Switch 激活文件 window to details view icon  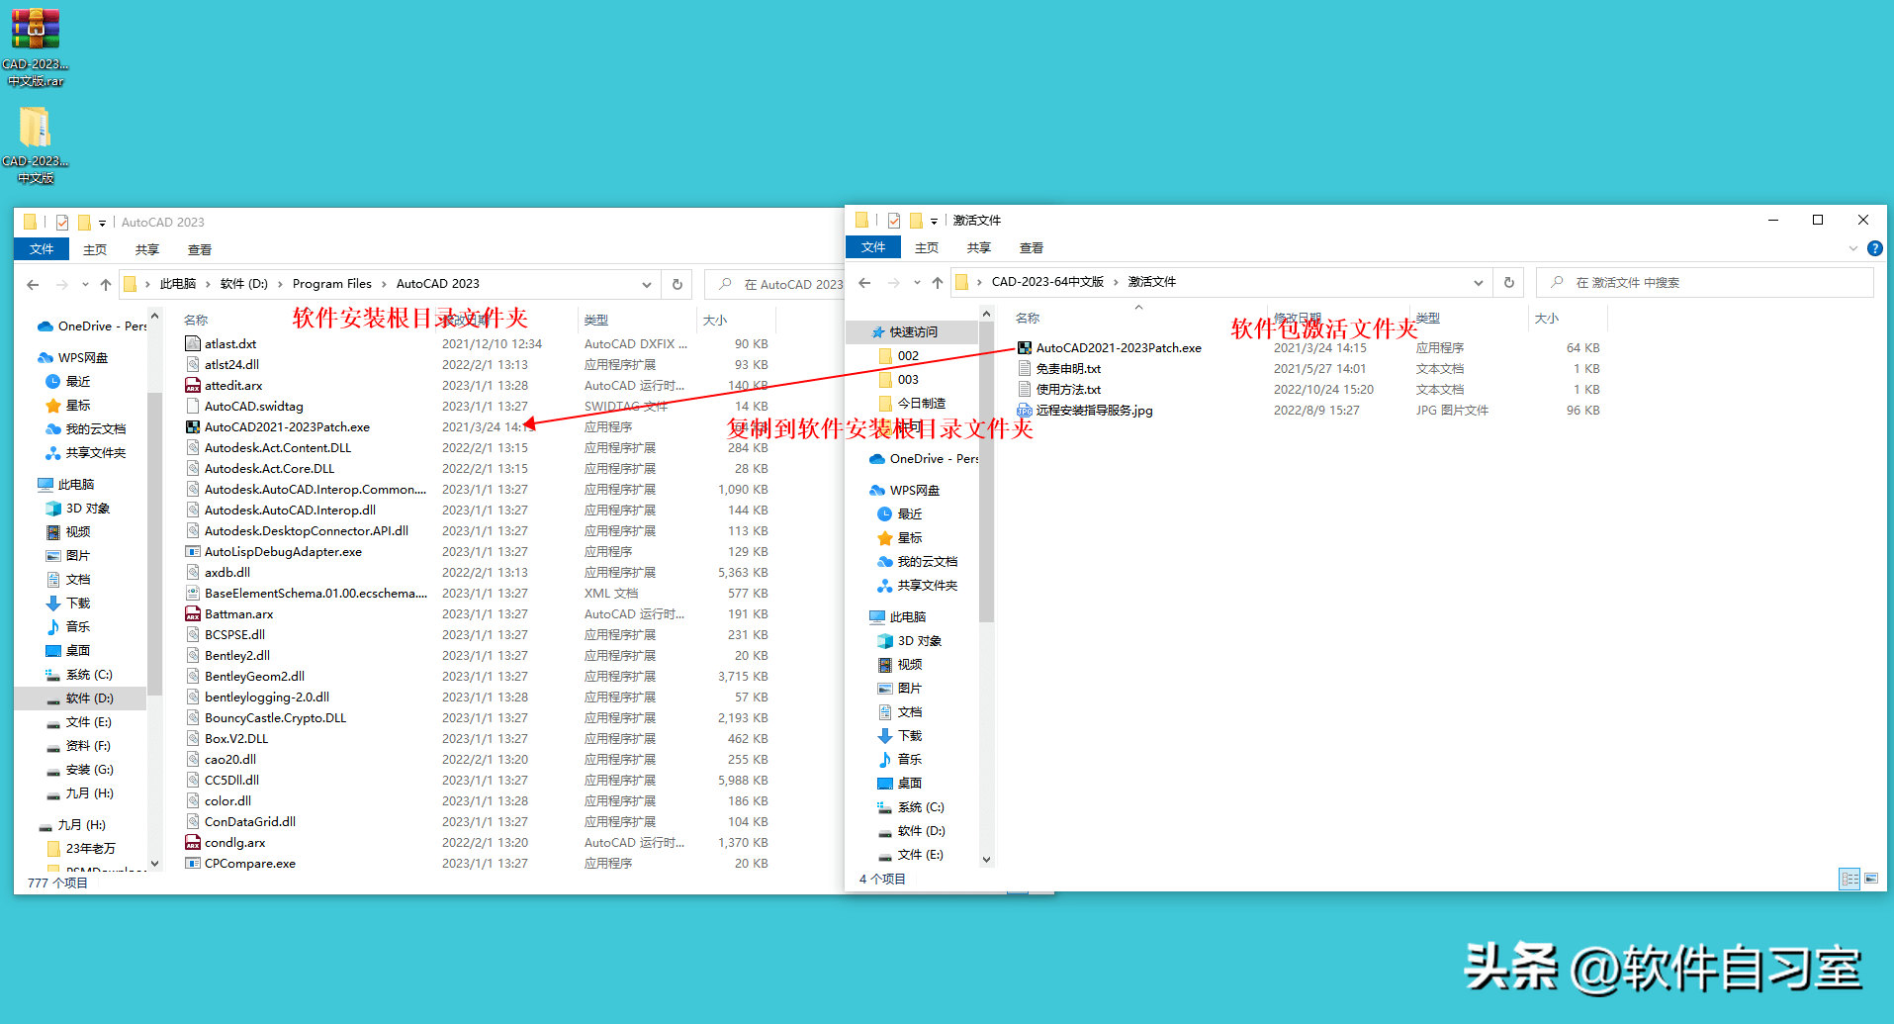pyautogui.click(x=1849, y=879)
